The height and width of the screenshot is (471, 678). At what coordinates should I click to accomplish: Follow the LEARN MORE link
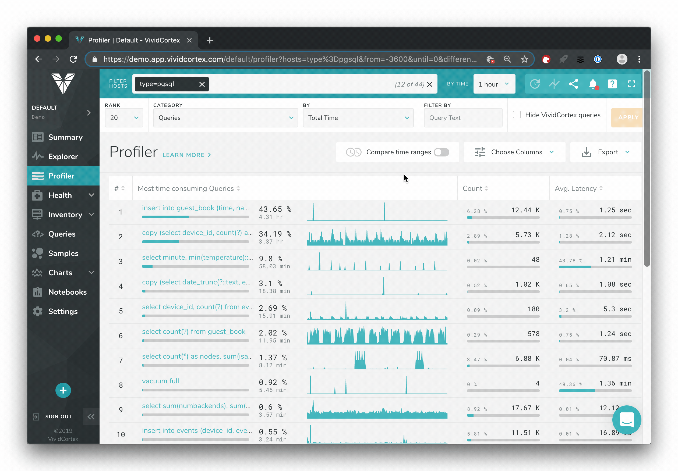187,155
